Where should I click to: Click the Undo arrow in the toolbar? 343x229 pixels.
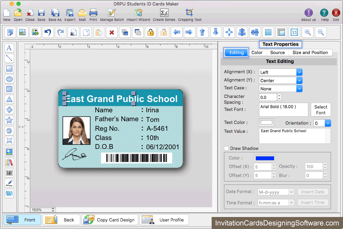[48, 33]
